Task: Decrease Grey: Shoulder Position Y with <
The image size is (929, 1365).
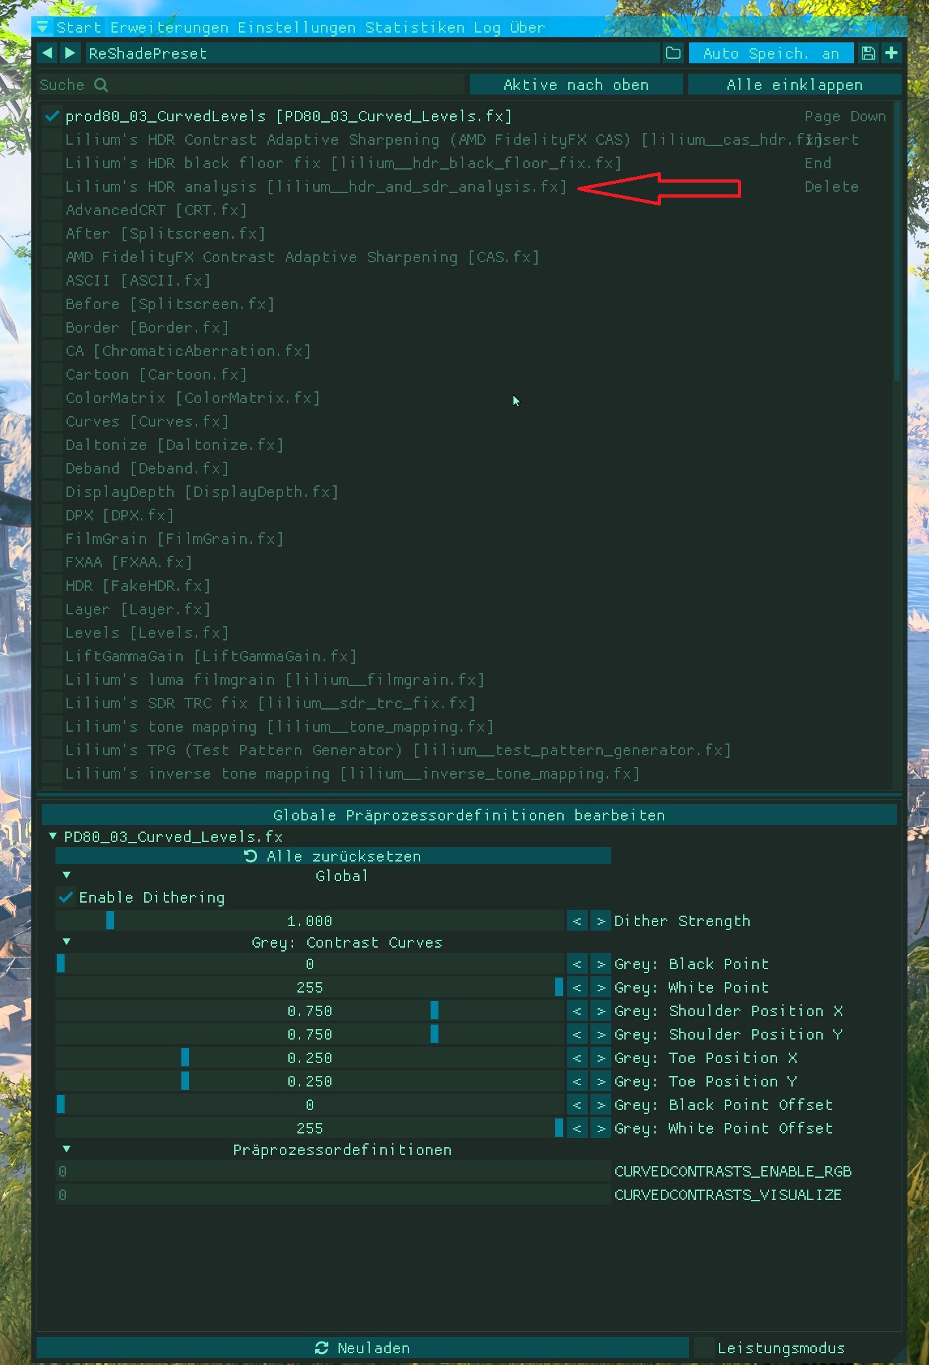Action: coord(577,1034)
